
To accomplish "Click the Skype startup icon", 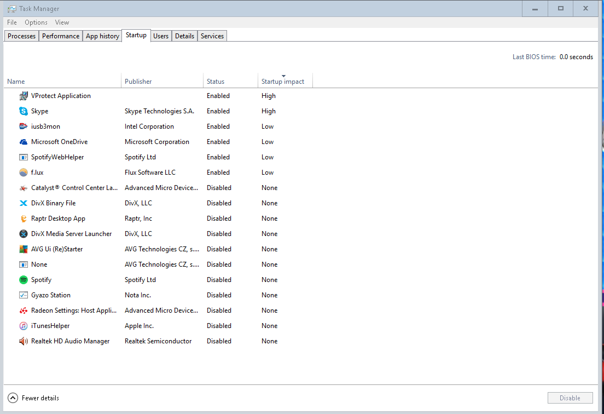I will (x=24, y=111).
